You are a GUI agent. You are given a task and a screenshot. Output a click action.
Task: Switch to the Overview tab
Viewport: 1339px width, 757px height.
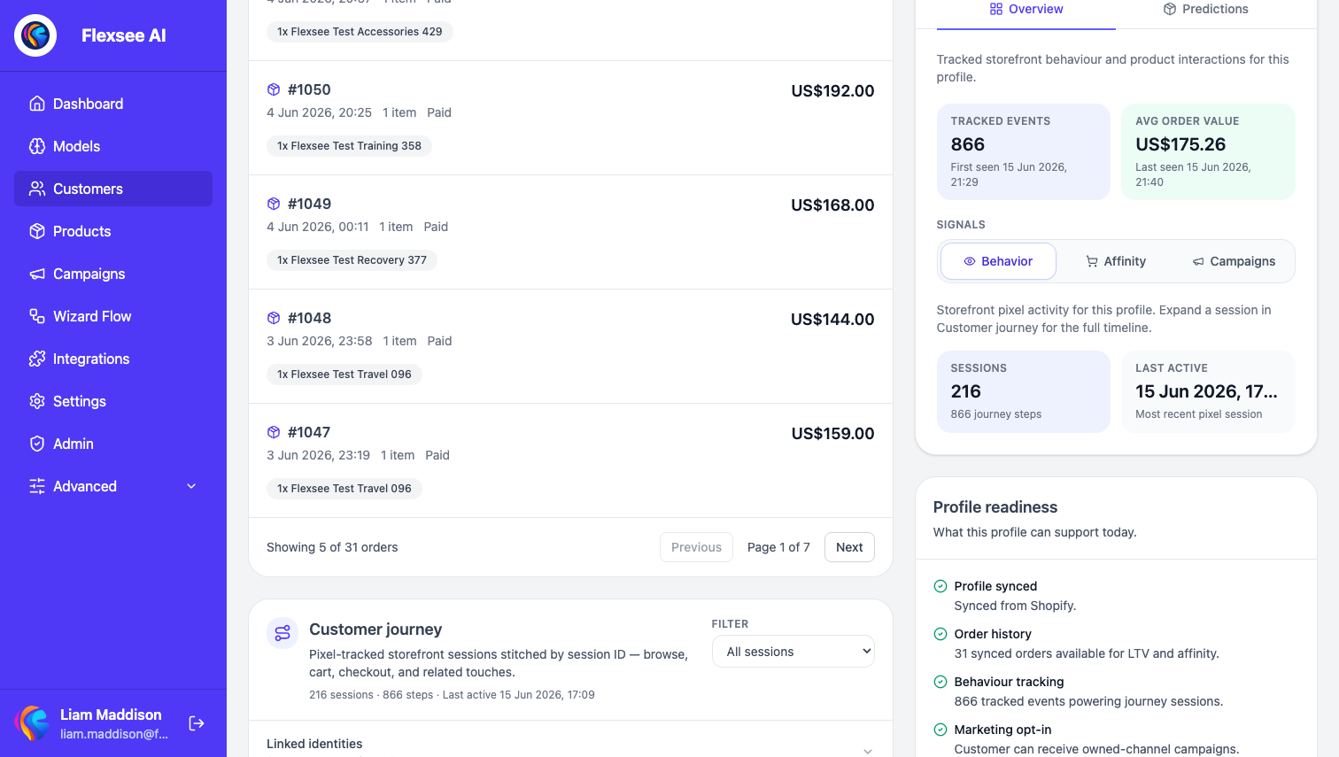coord(1026,10)
